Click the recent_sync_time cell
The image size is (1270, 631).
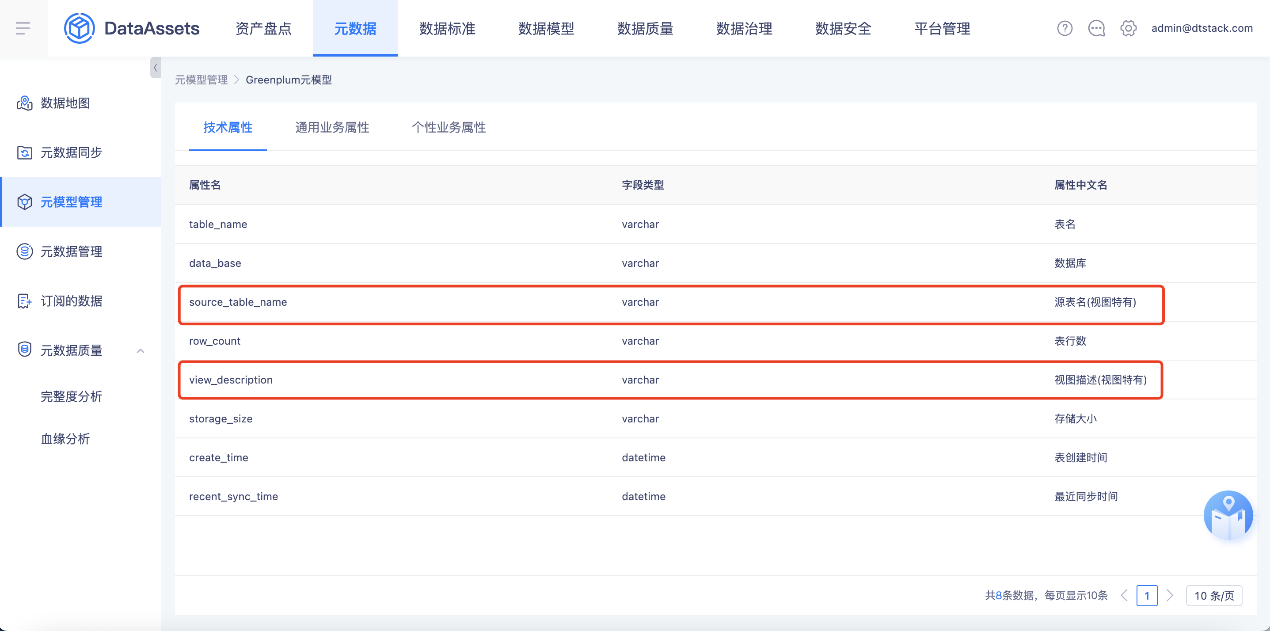pyautogui.click(x=233, y=497)
